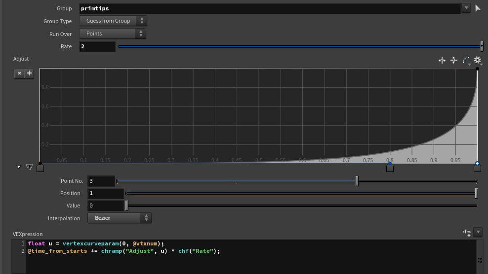Click the Position value field

point(106,193)
